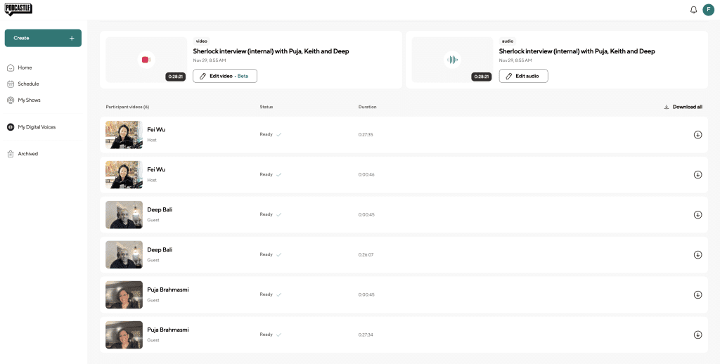720x364 pixels.
Task: Click the Nov 29 date on the audio card
Action: [515, 60]
